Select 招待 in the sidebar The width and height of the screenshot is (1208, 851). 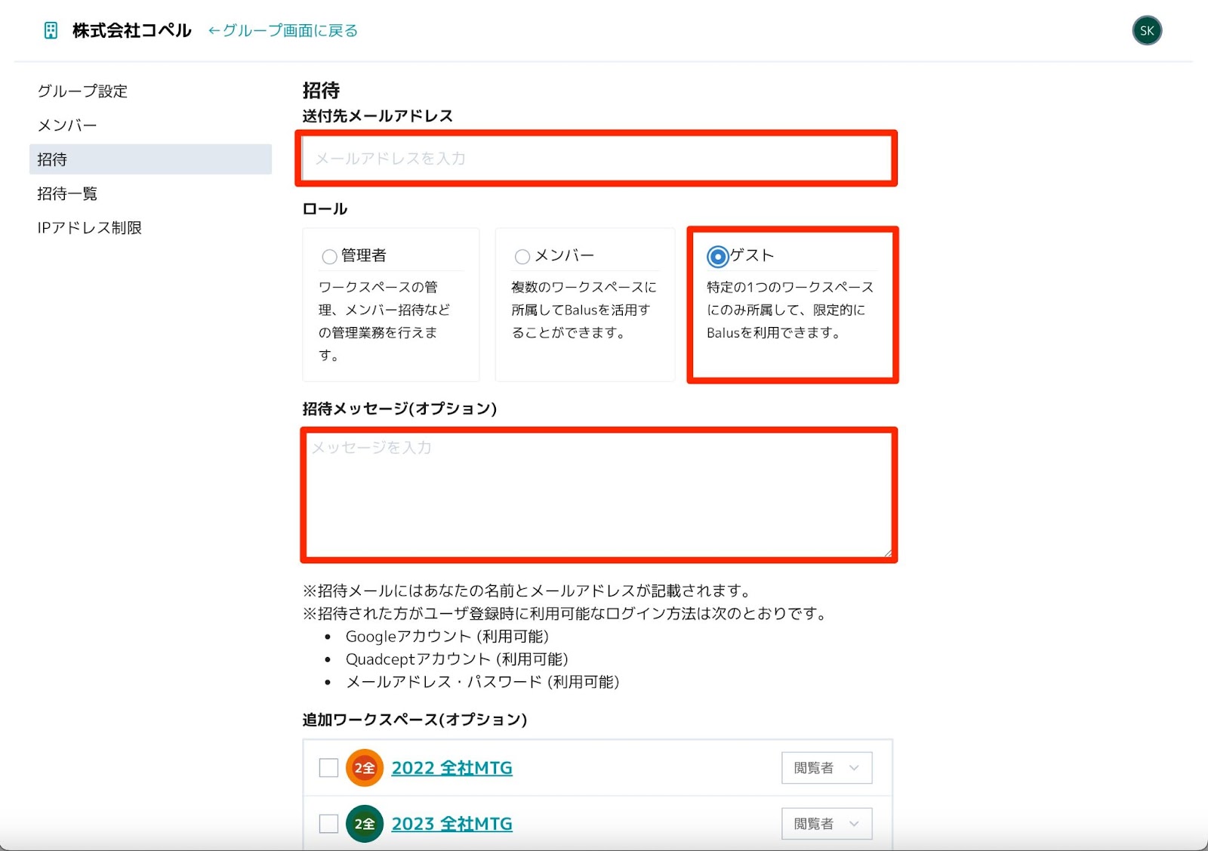(150, 159)
